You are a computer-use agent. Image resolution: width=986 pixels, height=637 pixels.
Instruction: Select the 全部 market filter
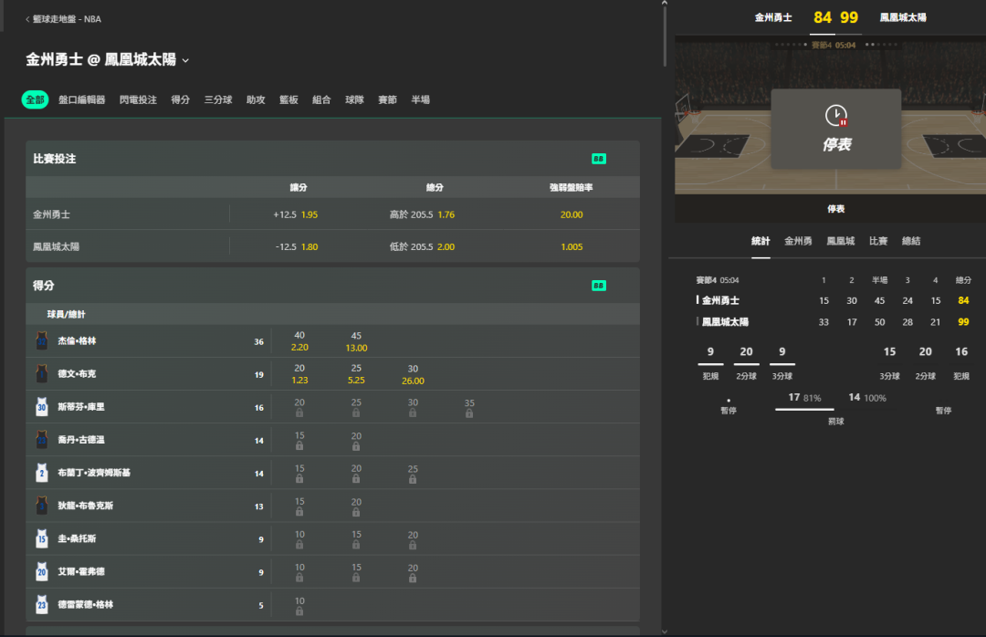pos(35,99)
